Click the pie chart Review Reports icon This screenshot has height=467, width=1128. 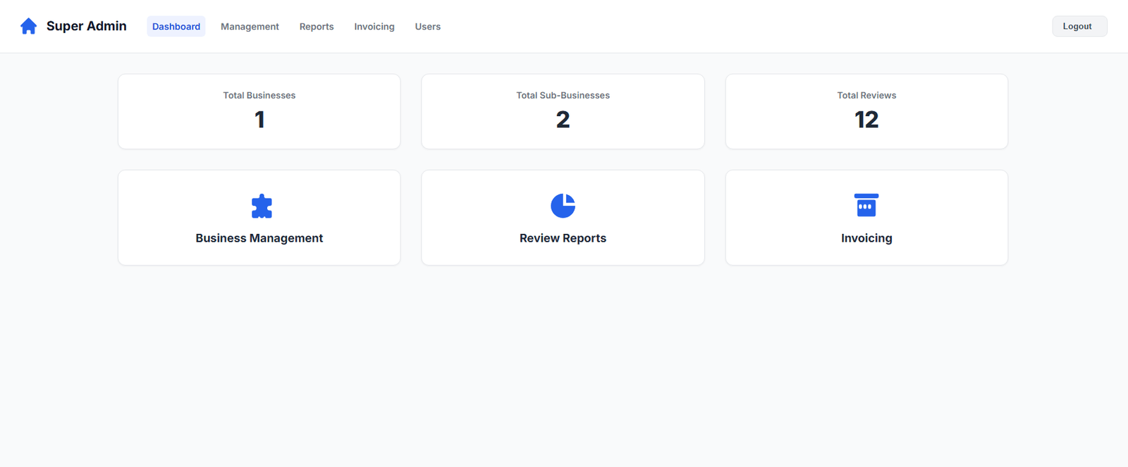click(x=563, y=206)
